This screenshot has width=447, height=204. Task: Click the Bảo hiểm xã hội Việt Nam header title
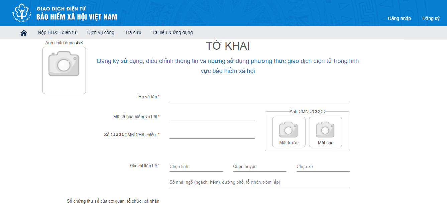(77, 17)
